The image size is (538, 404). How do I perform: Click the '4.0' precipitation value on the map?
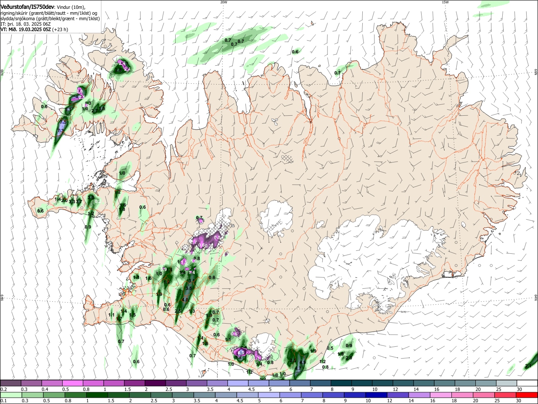185,300
